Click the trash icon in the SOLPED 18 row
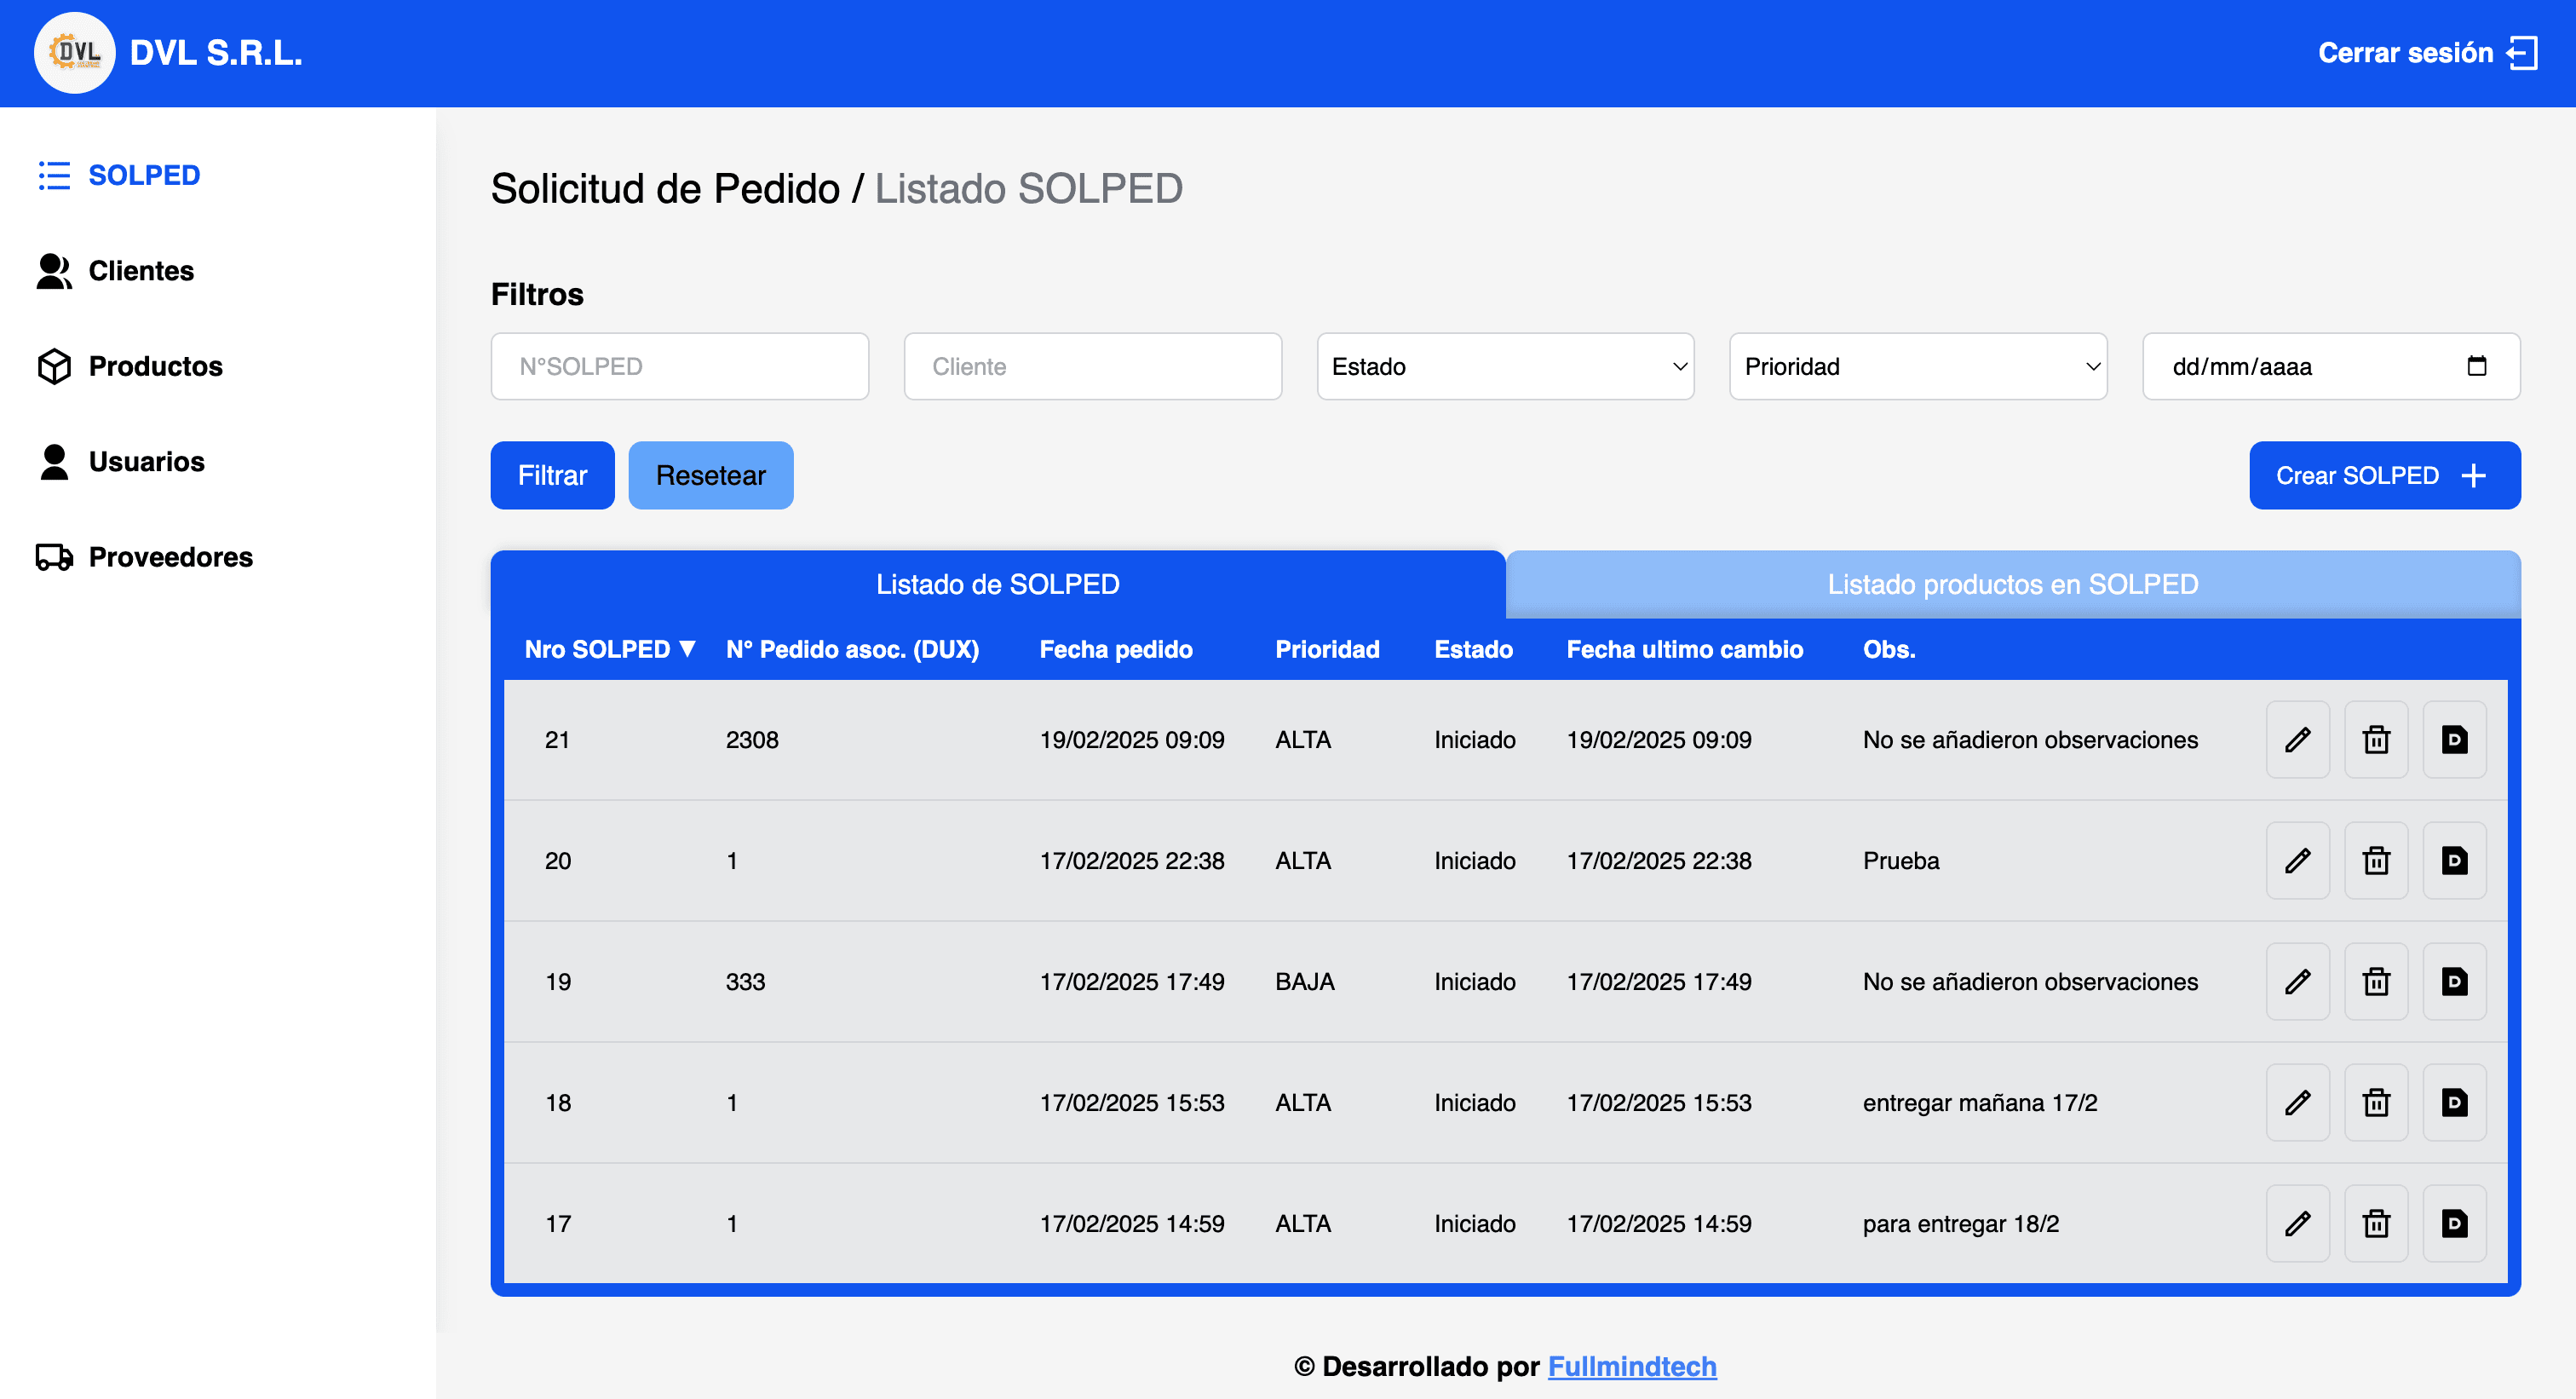Image resolution: width=2576 pixels, height=1399 pixels. (x=2376, y=1103)
